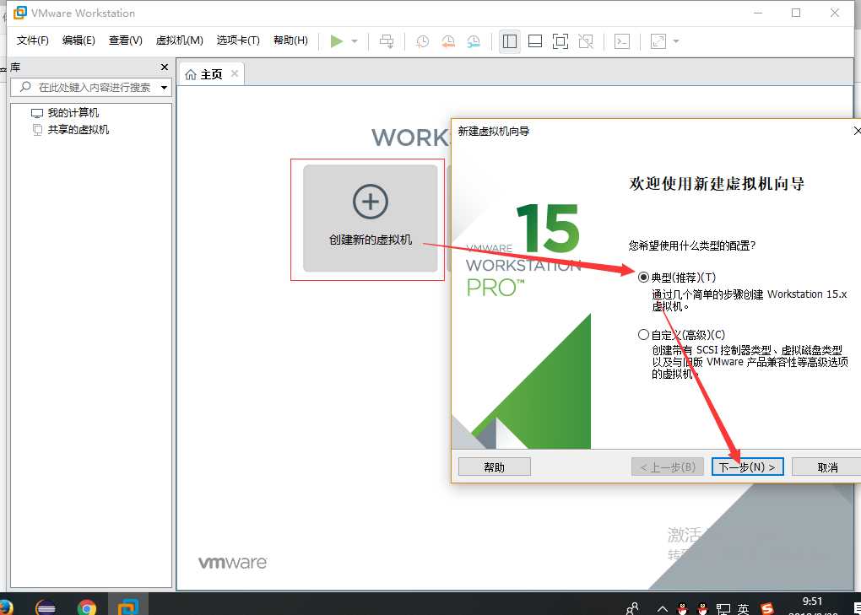Screen dimensions: 861x615
Task: Close the 库 library panel
Action: [x=165, y=67]
